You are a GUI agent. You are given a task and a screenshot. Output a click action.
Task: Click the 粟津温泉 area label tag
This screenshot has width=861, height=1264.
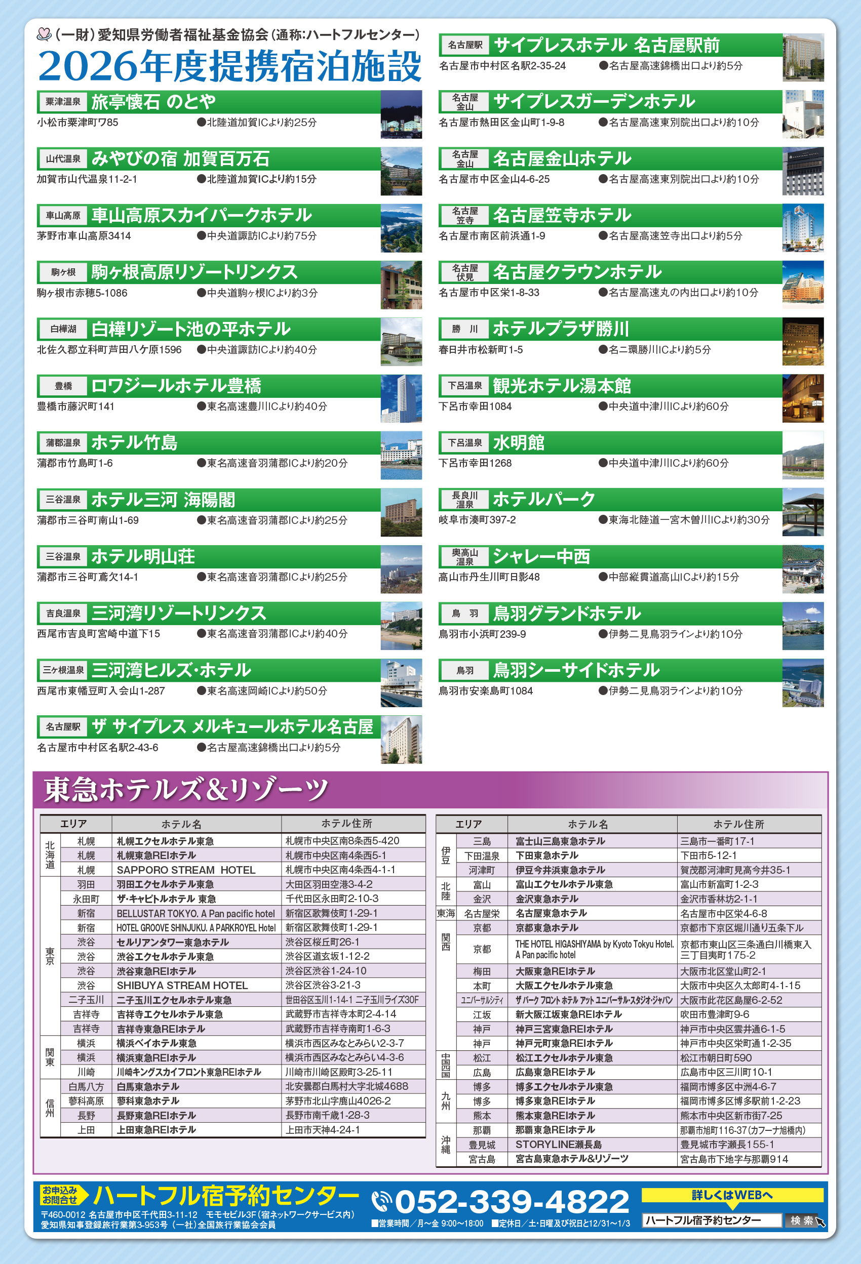coord(64,101)
